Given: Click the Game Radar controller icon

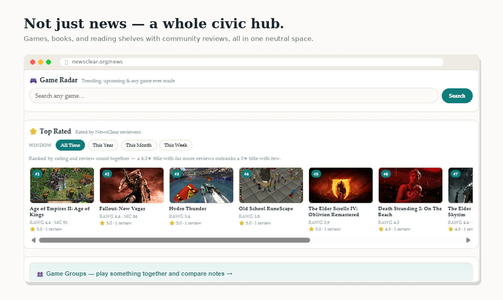Looking at the screenshot, I should tap(33, 81).
